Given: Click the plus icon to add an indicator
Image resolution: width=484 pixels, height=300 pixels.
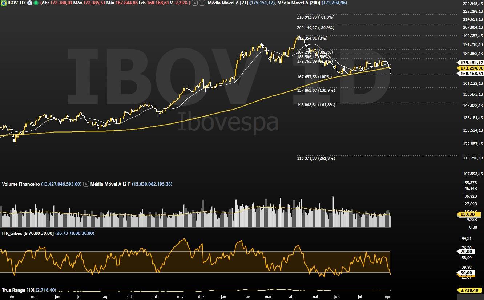Looking at the screenshot, I should [x=202, y=3].
